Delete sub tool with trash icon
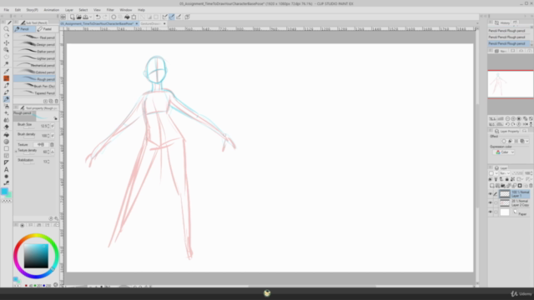The width and height of the screenshot is (534, 300). coord(57,101)
